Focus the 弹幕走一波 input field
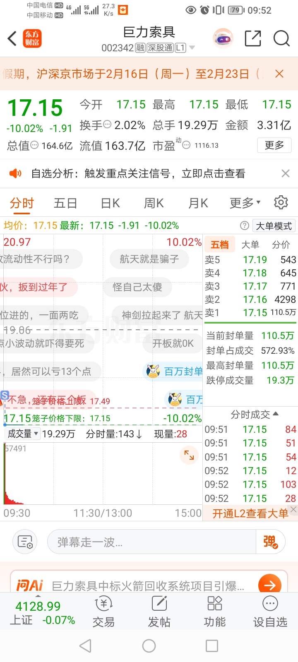This screenshot has height=662, width=298. (151, 542)
